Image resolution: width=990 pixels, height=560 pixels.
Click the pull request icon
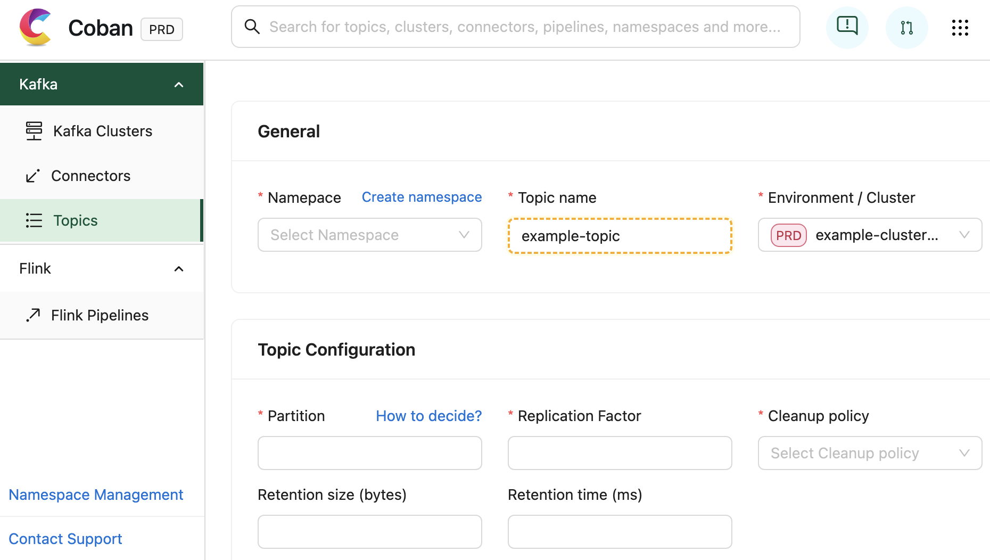tap(906, 27)
